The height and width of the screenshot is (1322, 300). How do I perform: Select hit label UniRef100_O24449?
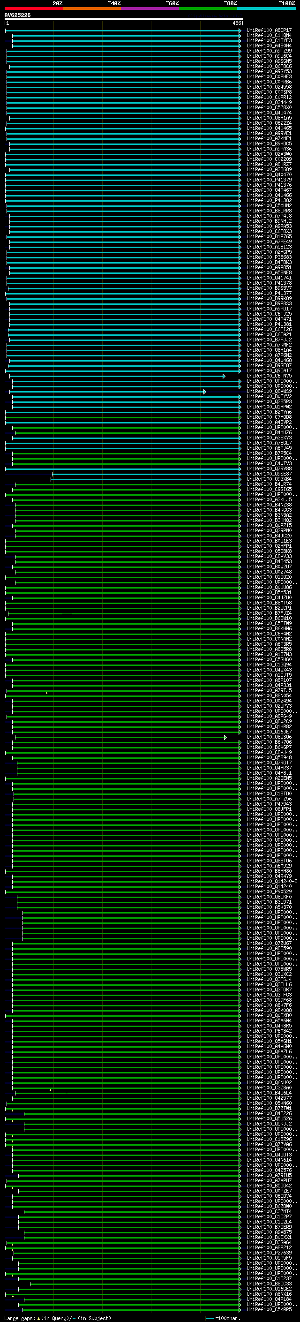pos(269,102)
